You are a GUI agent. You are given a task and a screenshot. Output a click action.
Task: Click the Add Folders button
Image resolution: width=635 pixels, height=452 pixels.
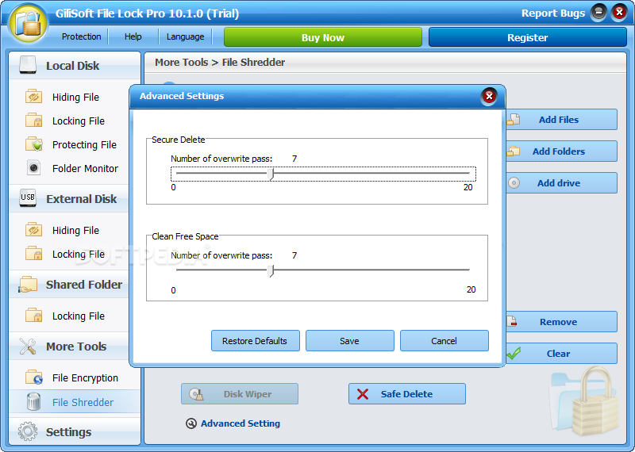(561, 151)
